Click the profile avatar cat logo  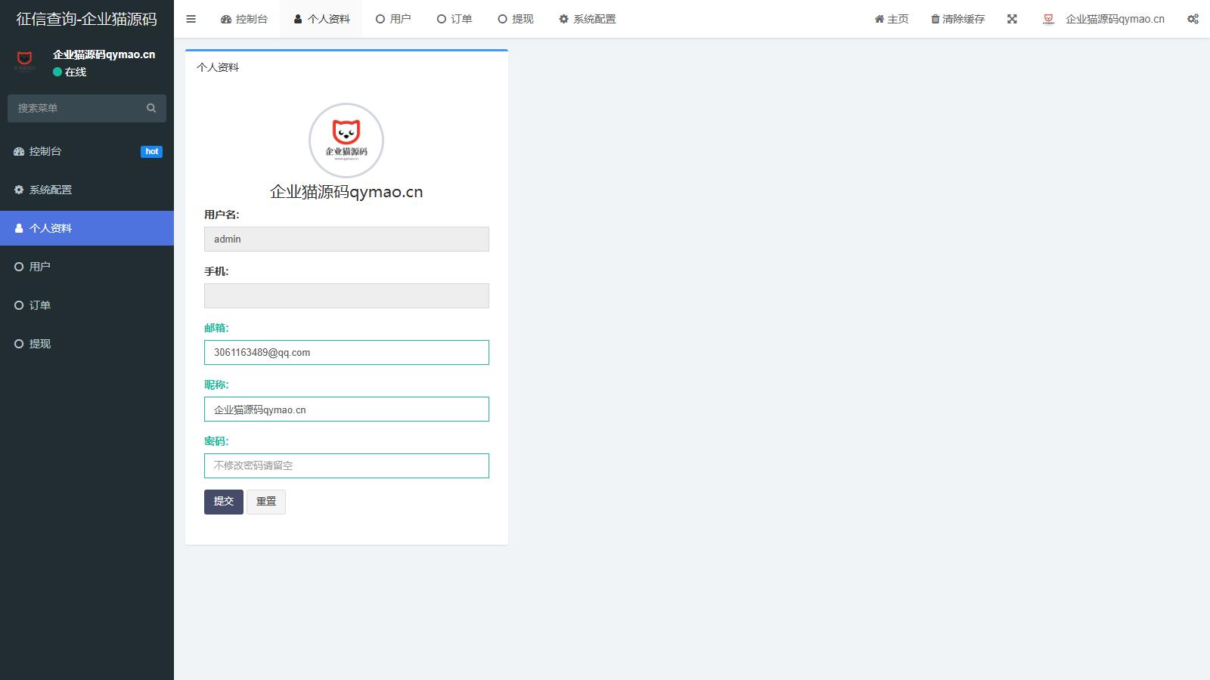point(346,141)
